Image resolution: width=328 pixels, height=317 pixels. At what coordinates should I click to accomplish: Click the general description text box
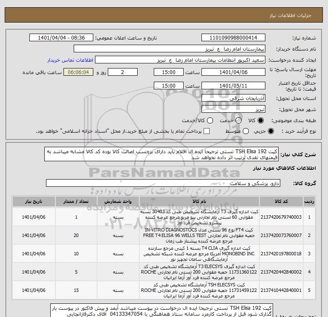tap(161, 154)
